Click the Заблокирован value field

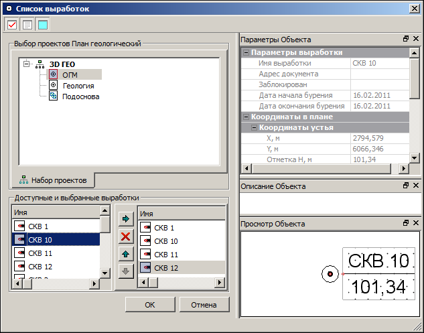[x=380, y=84]
